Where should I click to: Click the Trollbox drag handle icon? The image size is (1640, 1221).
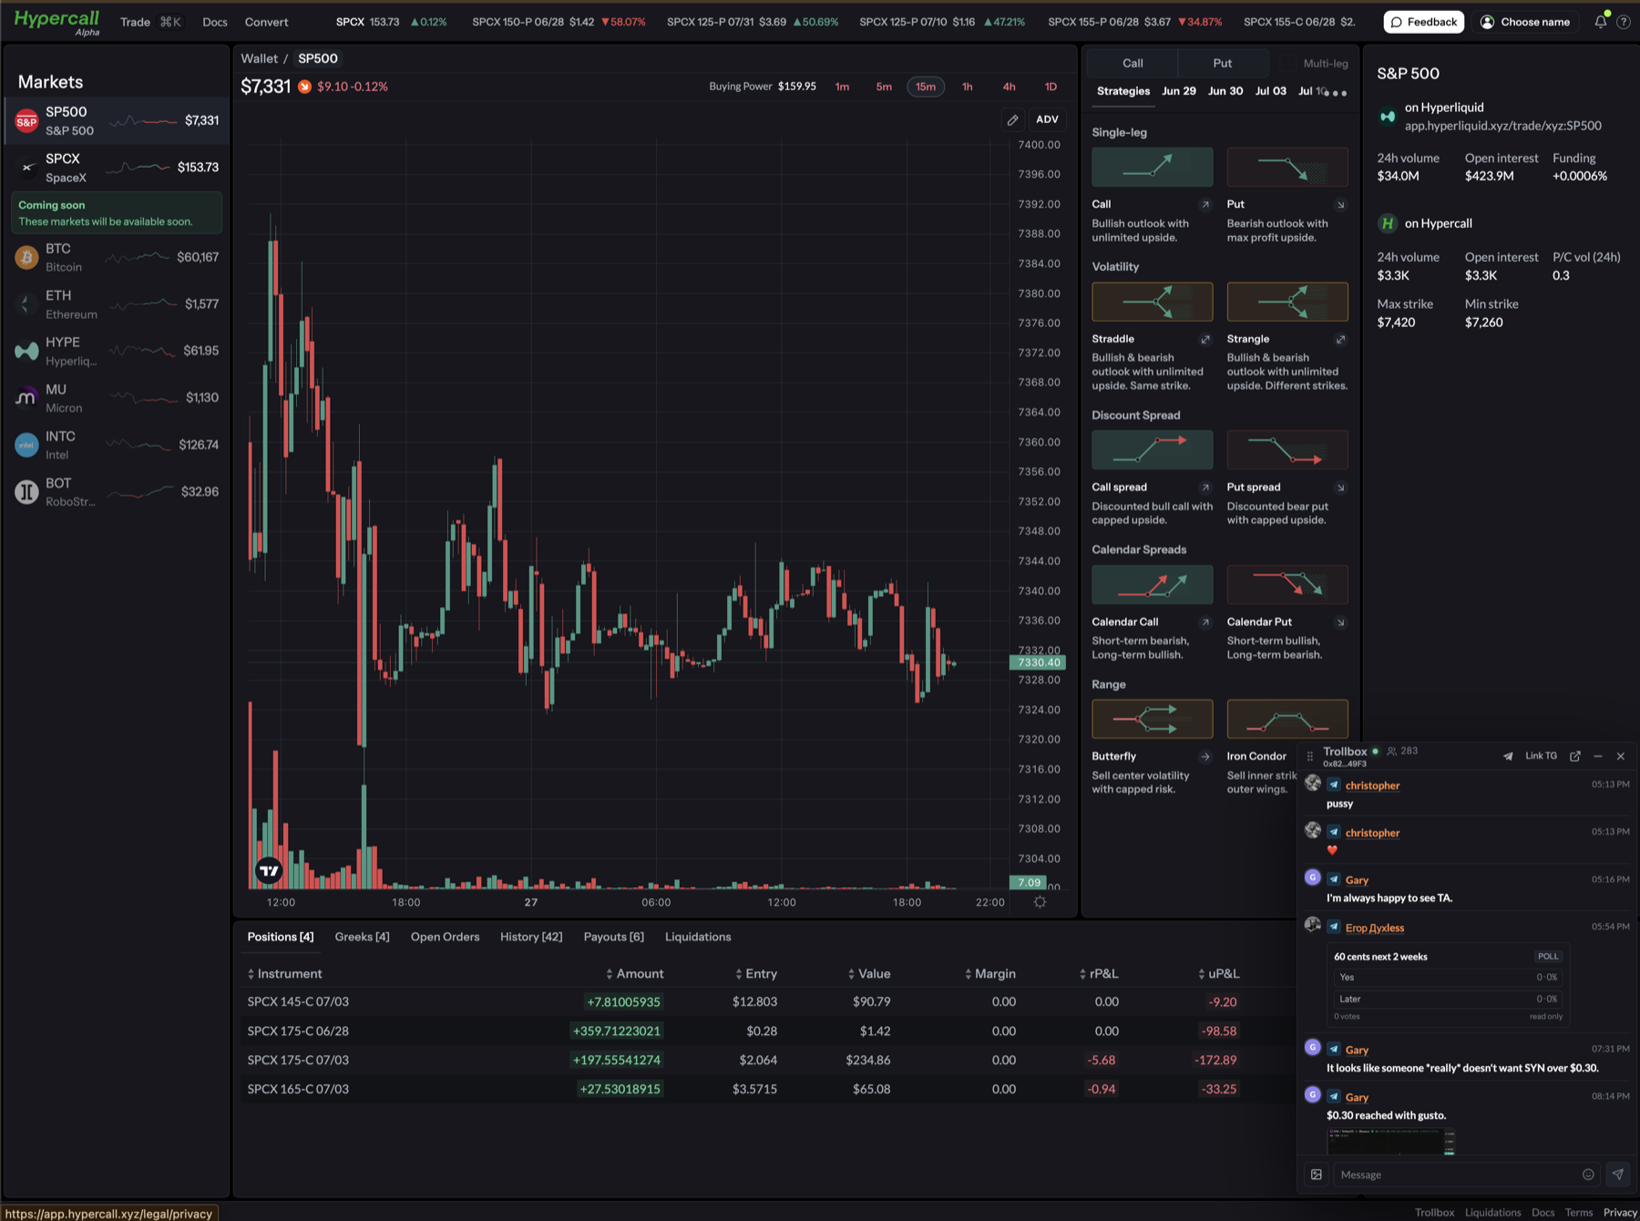[x=1310, y=756]
